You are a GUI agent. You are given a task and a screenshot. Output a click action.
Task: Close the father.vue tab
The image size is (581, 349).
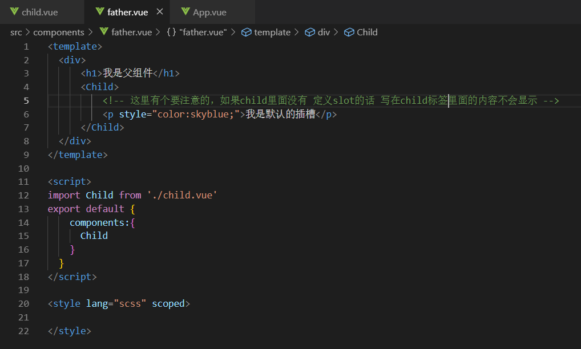click(159, 12)
